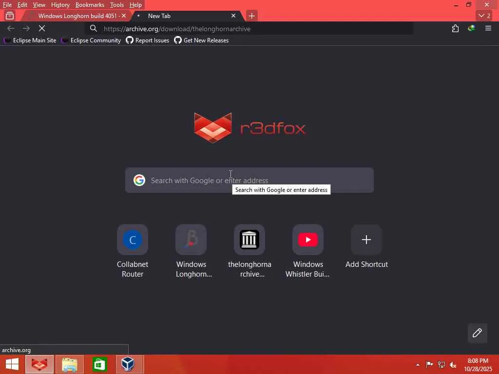Open the Tools menu
Screen dimensions: 499x374
pos(117,5)
